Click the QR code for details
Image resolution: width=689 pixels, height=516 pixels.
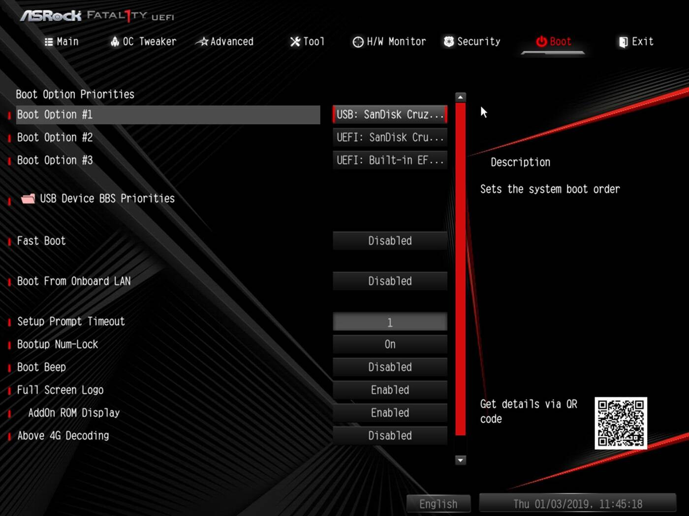click(621, 424)
